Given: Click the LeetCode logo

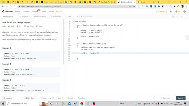Looking at the screenshot, I should click(7, 11).
